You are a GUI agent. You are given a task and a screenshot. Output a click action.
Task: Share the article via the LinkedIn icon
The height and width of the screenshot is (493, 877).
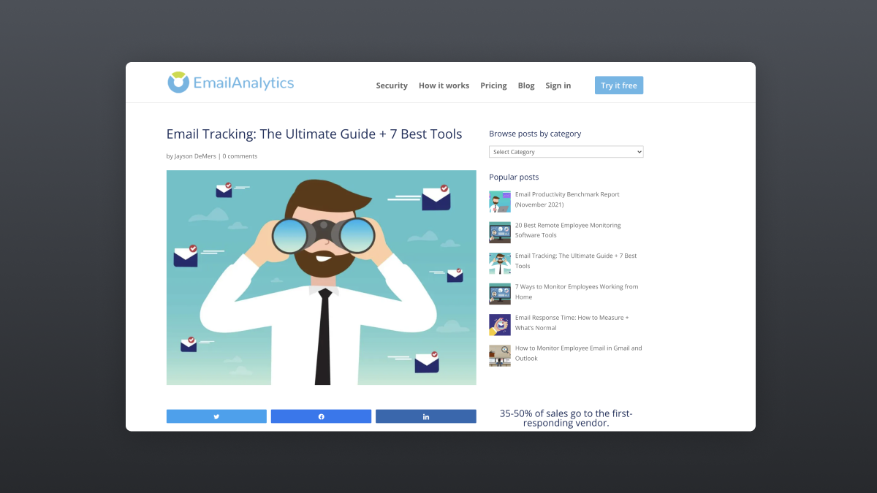click(425, 416)
